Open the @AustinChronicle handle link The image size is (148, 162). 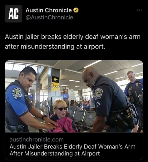click(49, 17)
